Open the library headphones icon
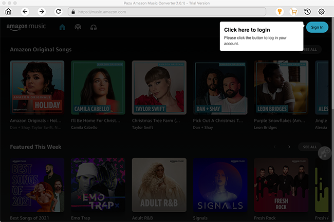This screenshot has width=334, height=222. [94, 27]
